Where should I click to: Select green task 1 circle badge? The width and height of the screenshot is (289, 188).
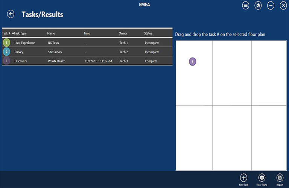click(6, 43)
